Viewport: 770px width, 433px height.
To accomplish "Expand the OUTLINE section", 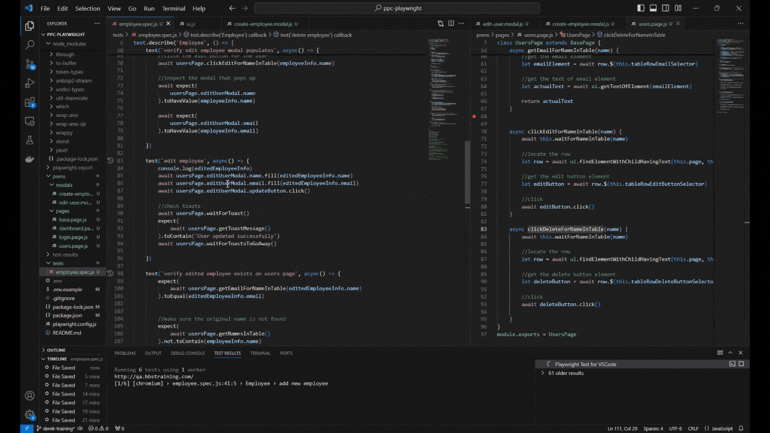I will tap(56, 350).
